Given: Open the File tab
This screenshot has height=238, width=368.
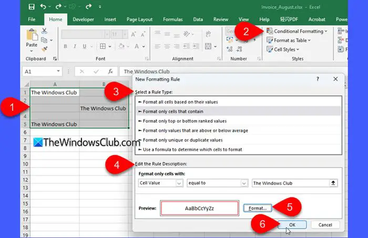Looking at the screenshot, I should click(32, 19).
